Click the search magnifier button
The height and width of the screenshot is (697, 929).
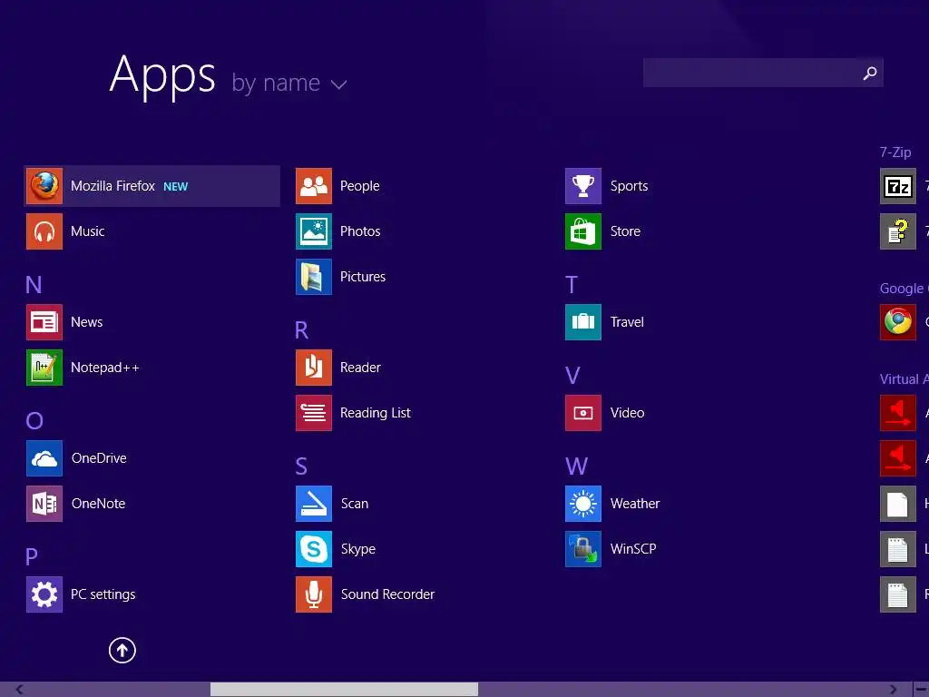tap(870, 73)
